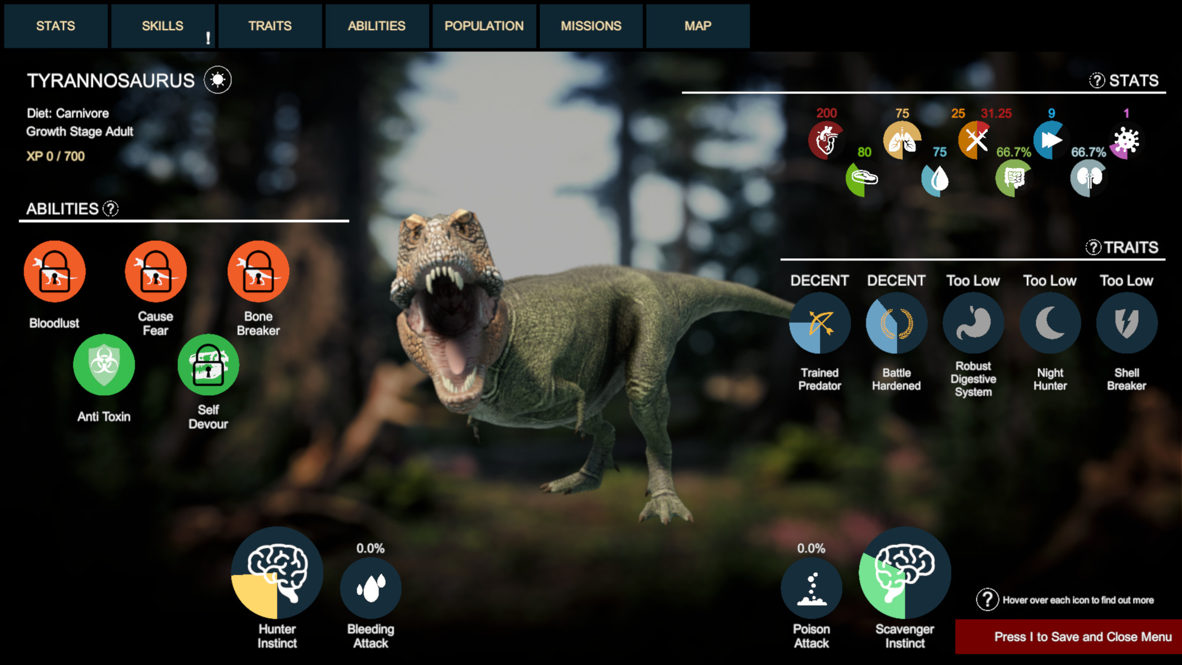Select the Bloodlust ability icon
This screenshot has height=665, width=1182.
[x=54, y=271]
